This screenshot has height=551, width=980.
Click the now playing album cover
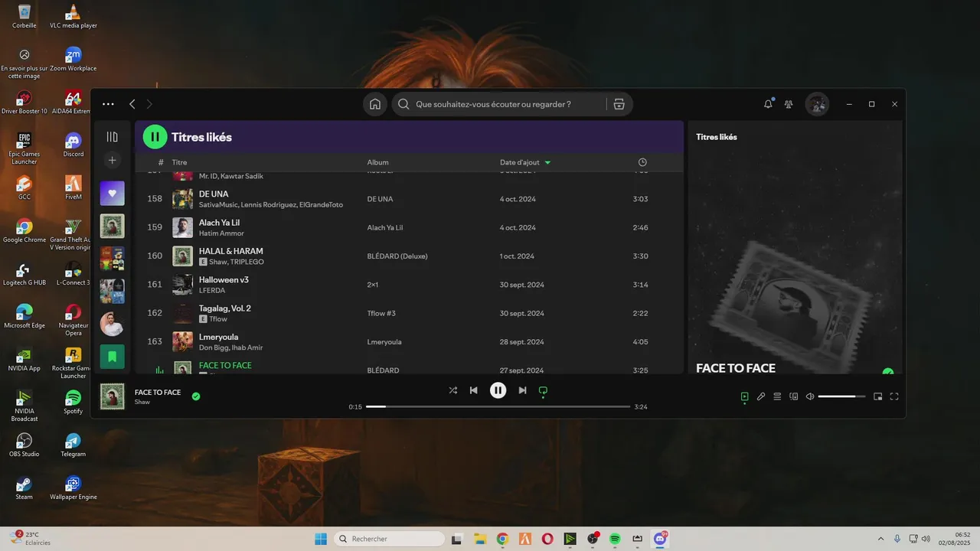tap(112, 396)
